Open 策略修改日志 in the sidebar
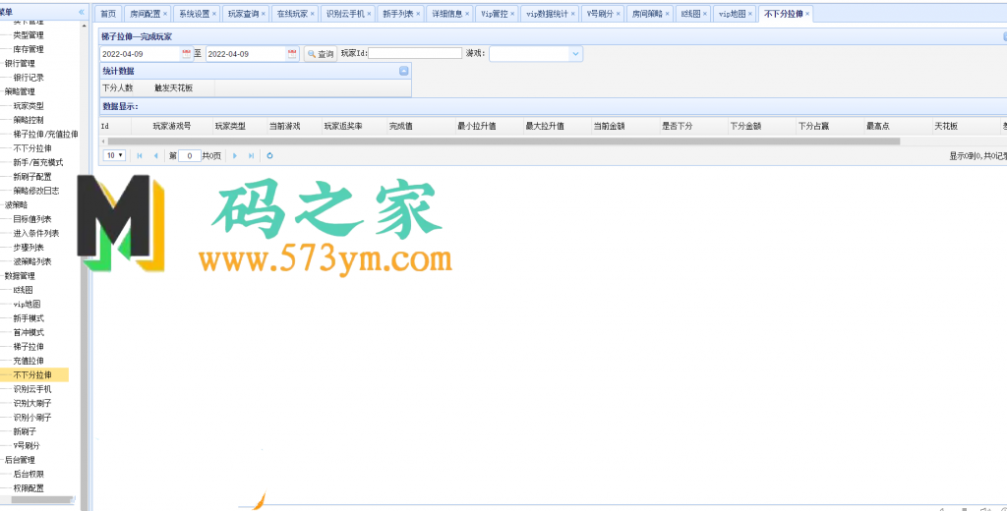Image resolution: width=1007 pixels, height=511 pixels. click(x=36, y=190)
